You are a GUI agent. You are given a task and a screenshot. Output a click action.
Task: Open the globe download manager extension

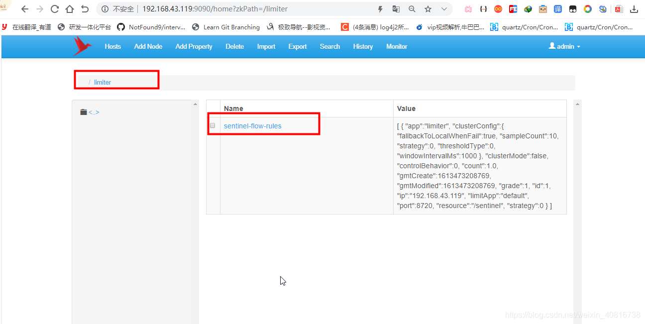[x=528, y=9]
